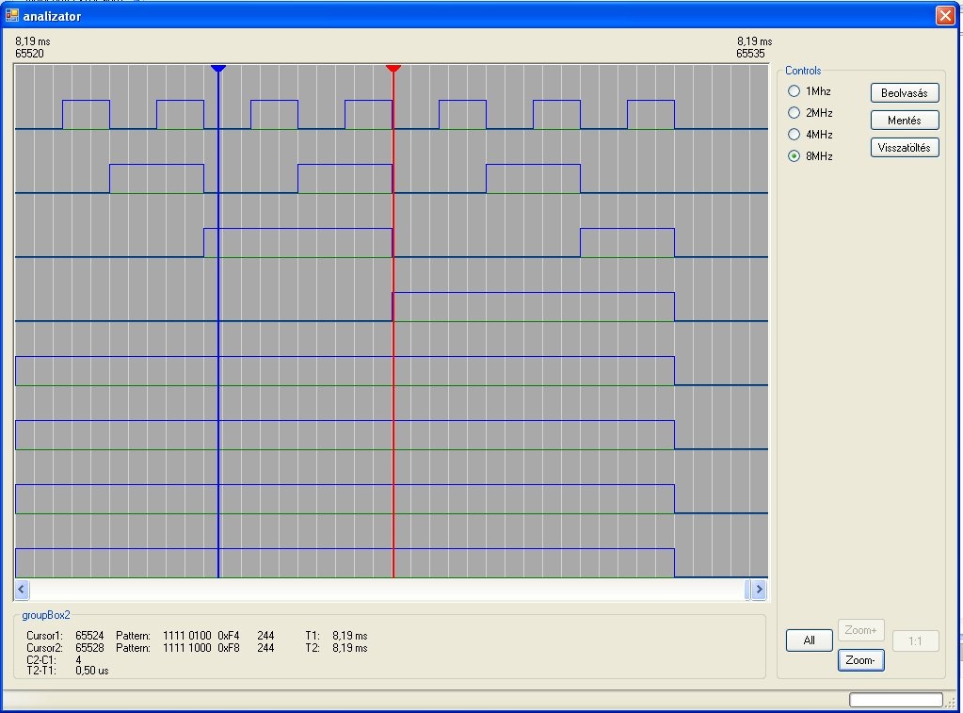Click the top channel waveform's first pulse

(x=86, y=114)
